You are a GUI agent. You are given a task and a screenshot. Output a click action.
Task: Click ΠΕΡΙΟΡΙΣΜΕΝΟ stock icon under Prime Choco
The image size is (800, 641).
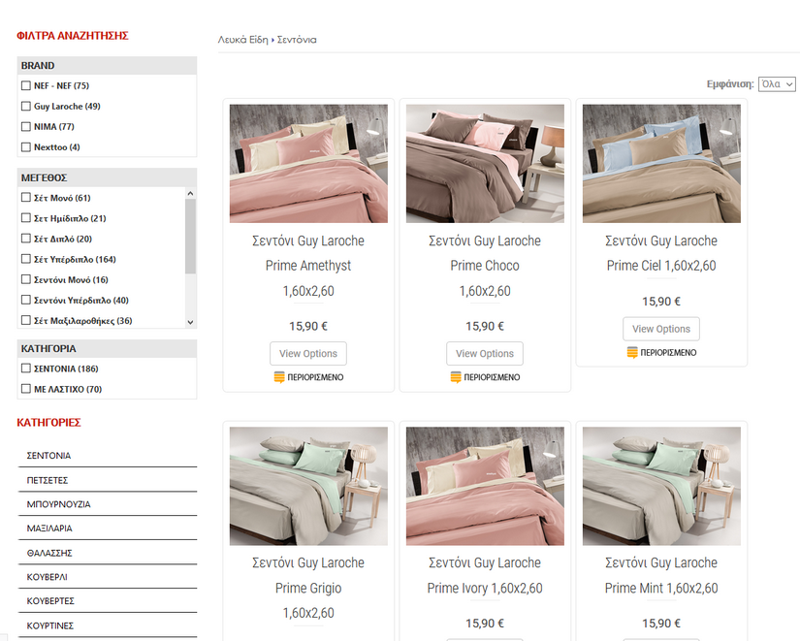pyautogui.click(x=456, y=377)
